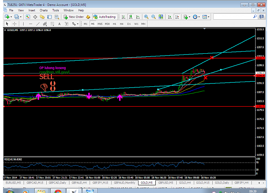
Task: Open the Indicators list icon
Action: 185,17
